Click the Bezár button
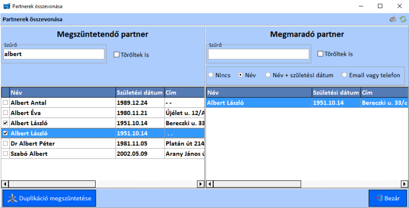Image resolution: width=409 pixels, height=208 pixels. point(388,198)
